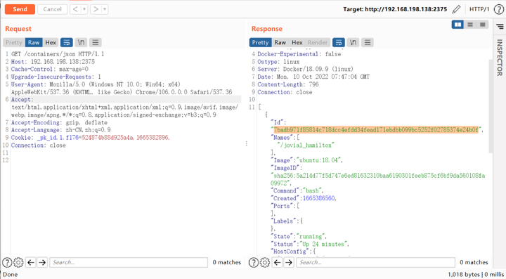Click the Response search input field
The height and width of the screenshot is (279, 506).
pyautogui.click(x=375, y=262)
